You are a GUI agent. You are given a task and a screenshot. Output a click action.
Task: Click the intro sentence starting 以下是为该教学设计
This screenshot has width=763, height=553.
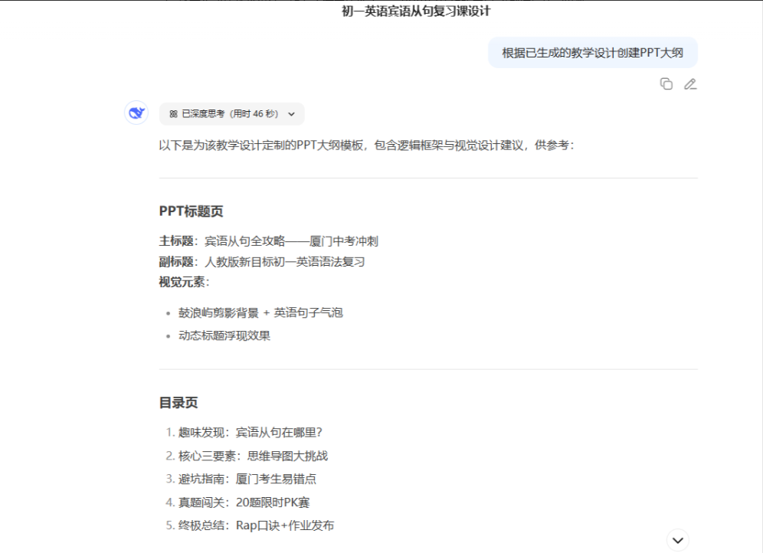(366, 145)
